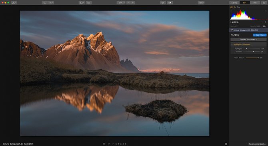This screenshot has height=146, width=268.
Task: Open the Tools dropdown menu
Action: [201, 3]
